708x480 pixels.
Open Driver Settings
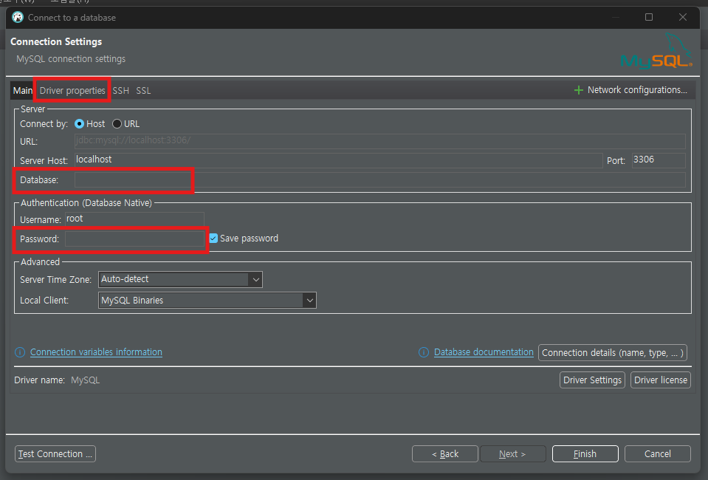pos(592,380)
